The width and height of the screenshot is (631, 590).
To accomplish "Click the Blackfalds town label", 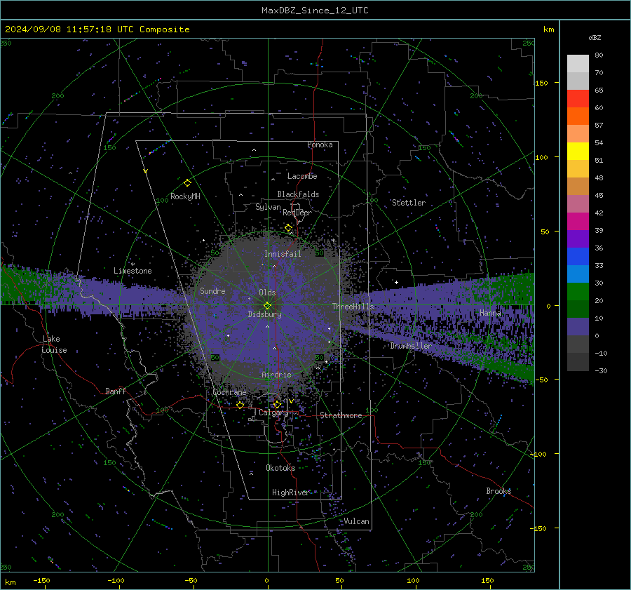I will point(298,194).
